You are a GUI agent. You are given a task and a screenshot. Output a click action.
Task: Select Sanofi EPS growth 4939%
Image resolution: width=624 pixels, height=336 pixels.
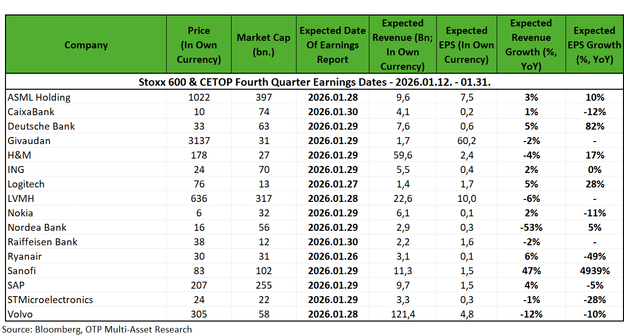(595, 271)
